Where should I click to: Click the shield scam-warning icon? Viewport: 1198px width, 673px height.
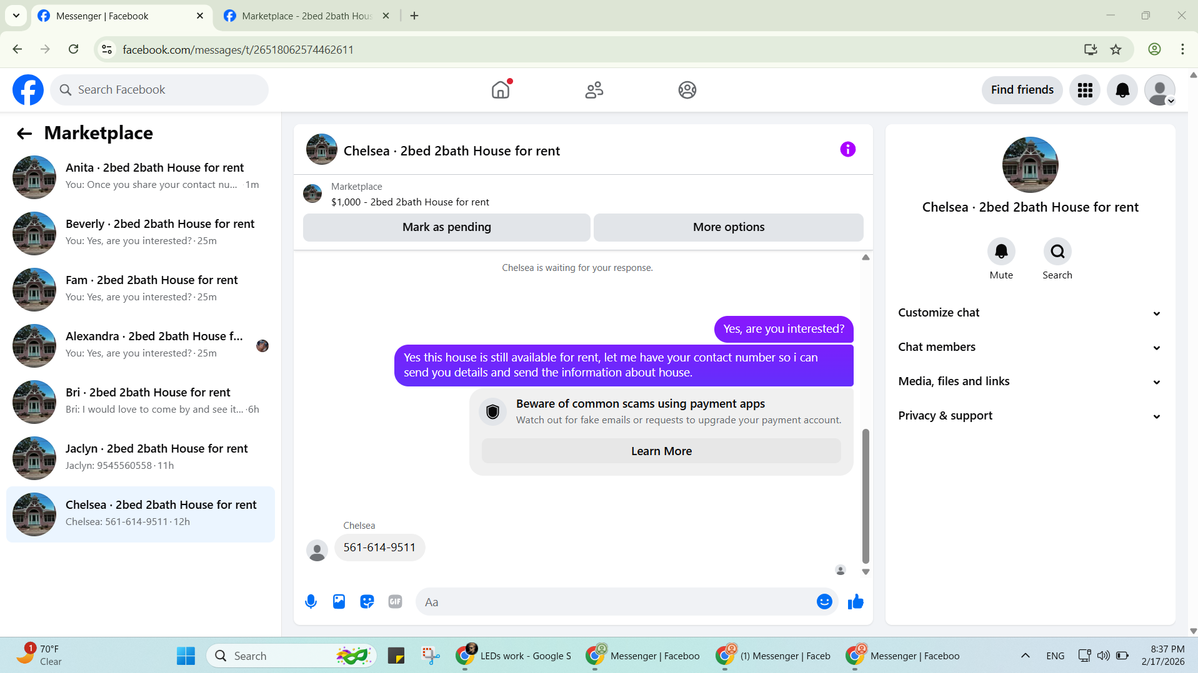pyautogui.click(x=492, y=411)
